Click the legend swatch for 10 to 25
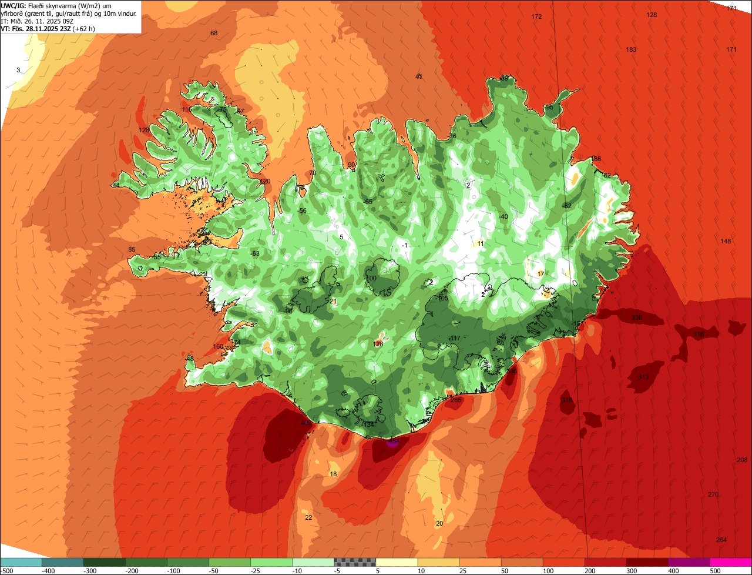752x575 pixels. [438, 562]
